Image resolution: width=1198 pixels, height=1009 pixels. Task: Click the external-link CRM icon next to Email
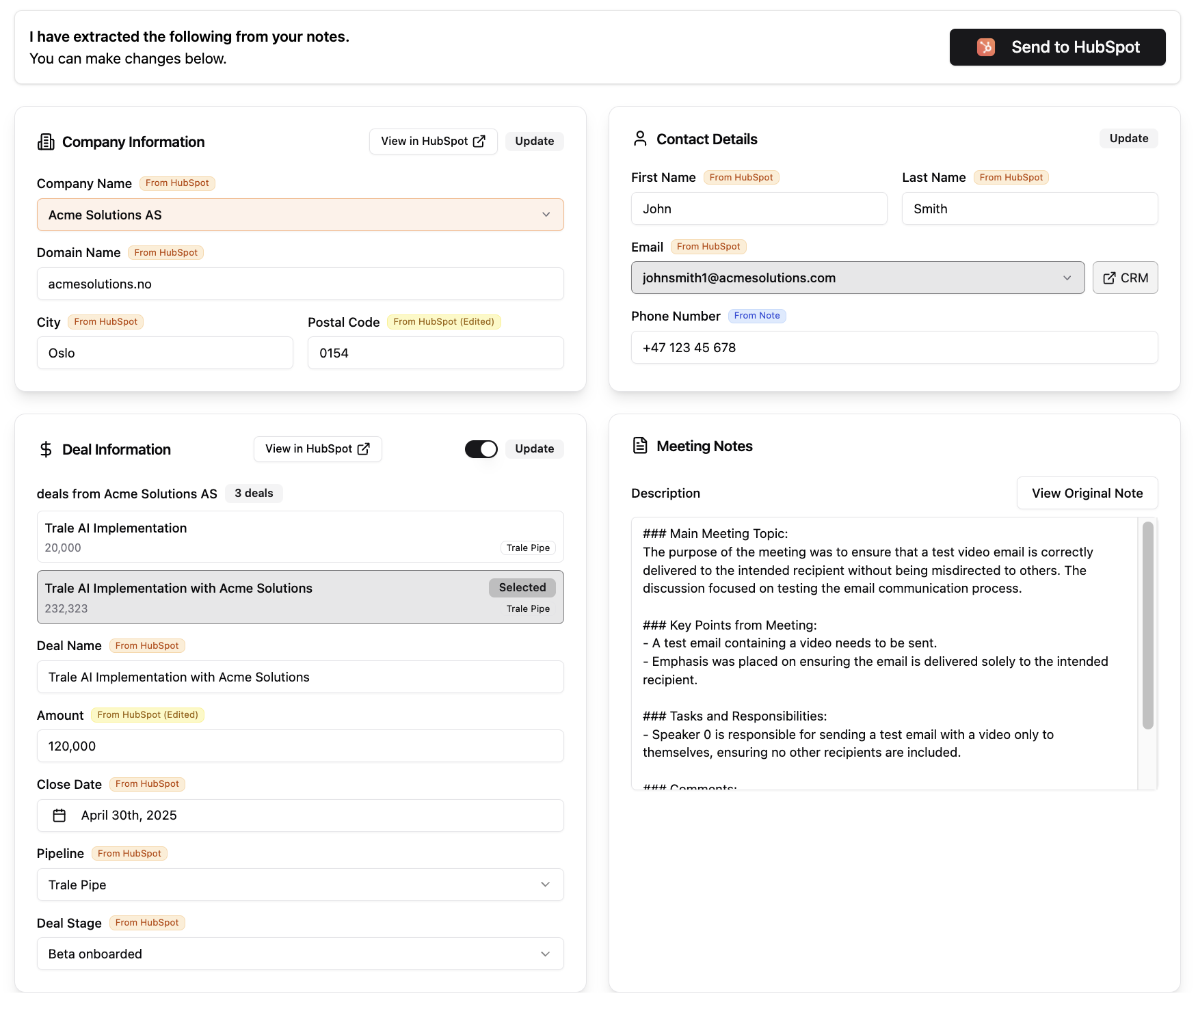point(1110,278)
